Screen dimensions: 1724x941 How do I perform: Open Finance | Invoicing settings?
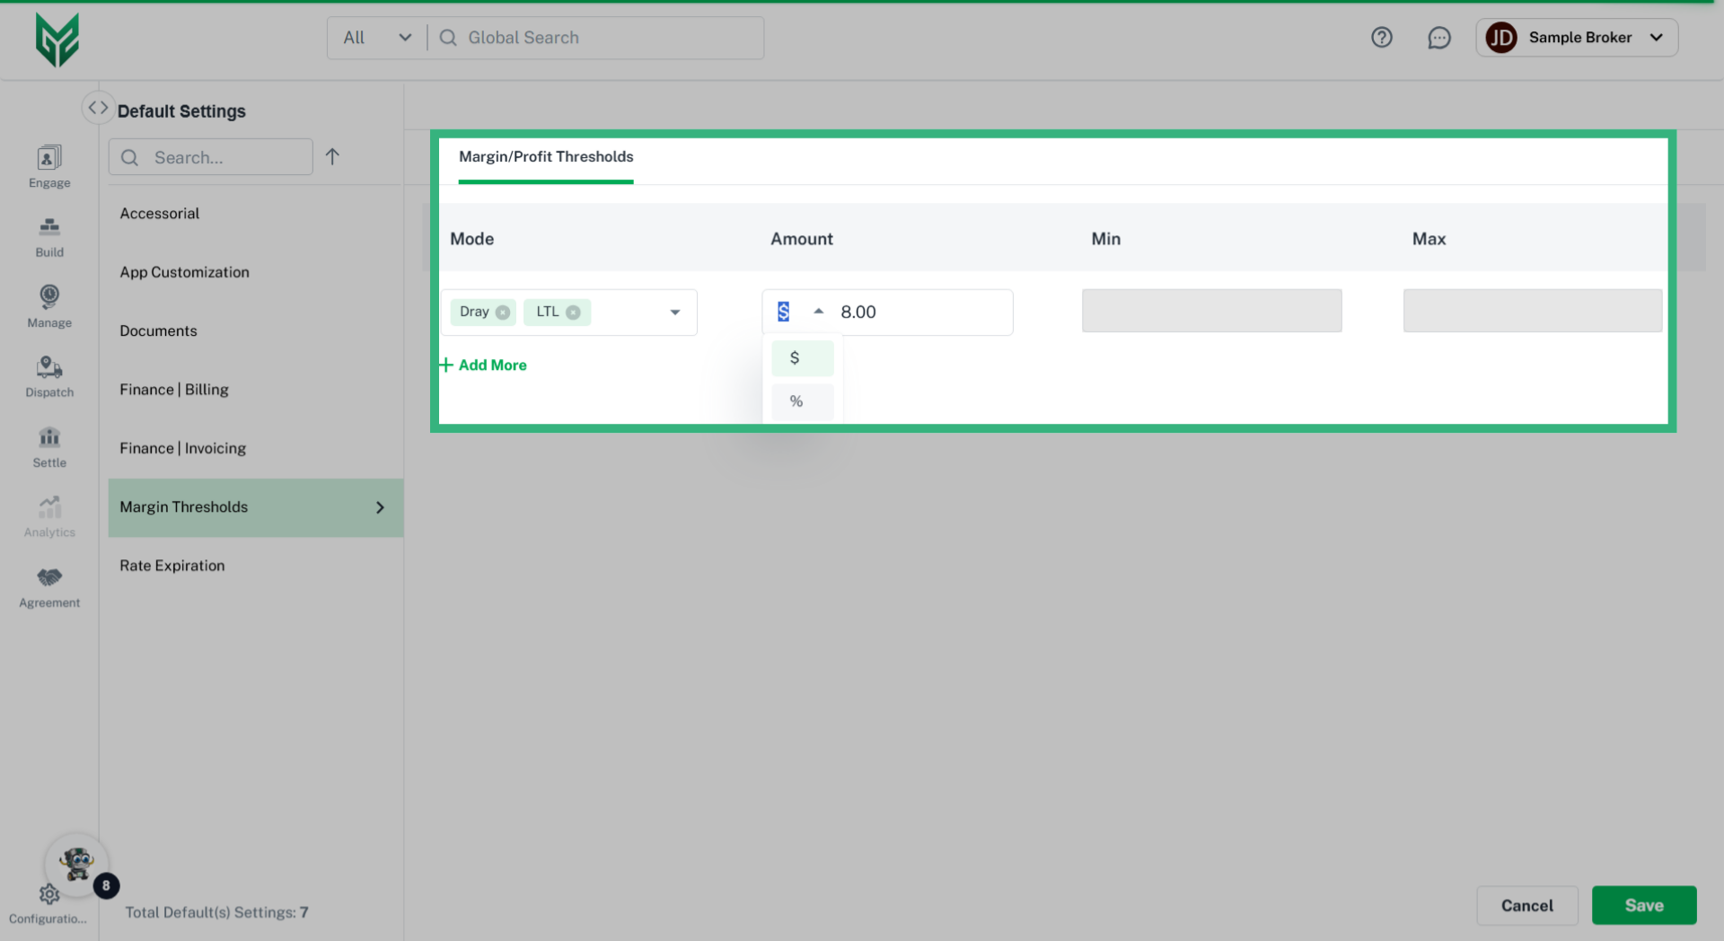(183, 448)
